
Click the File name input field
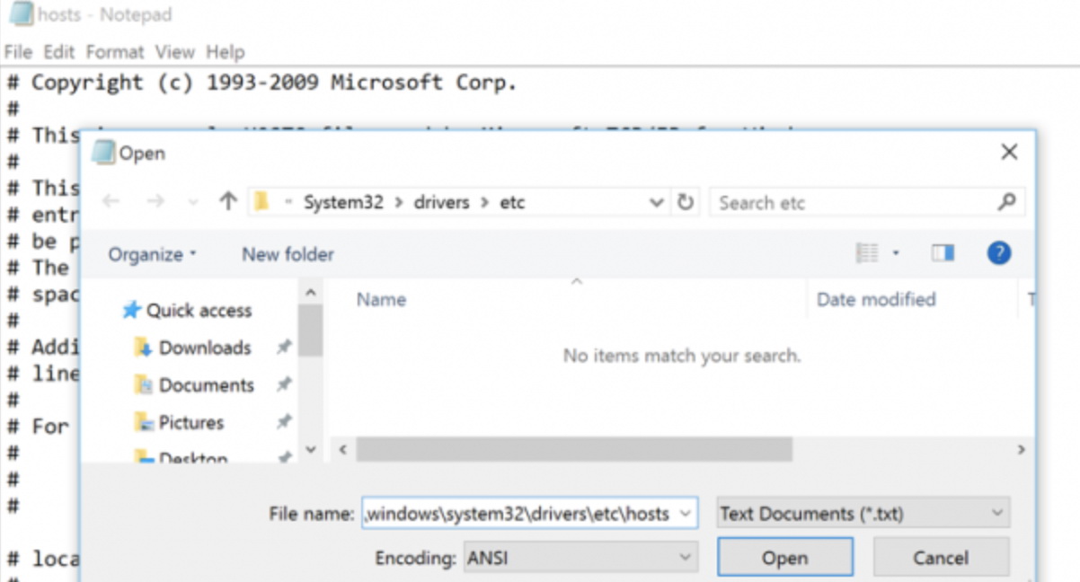click(519, 514)
